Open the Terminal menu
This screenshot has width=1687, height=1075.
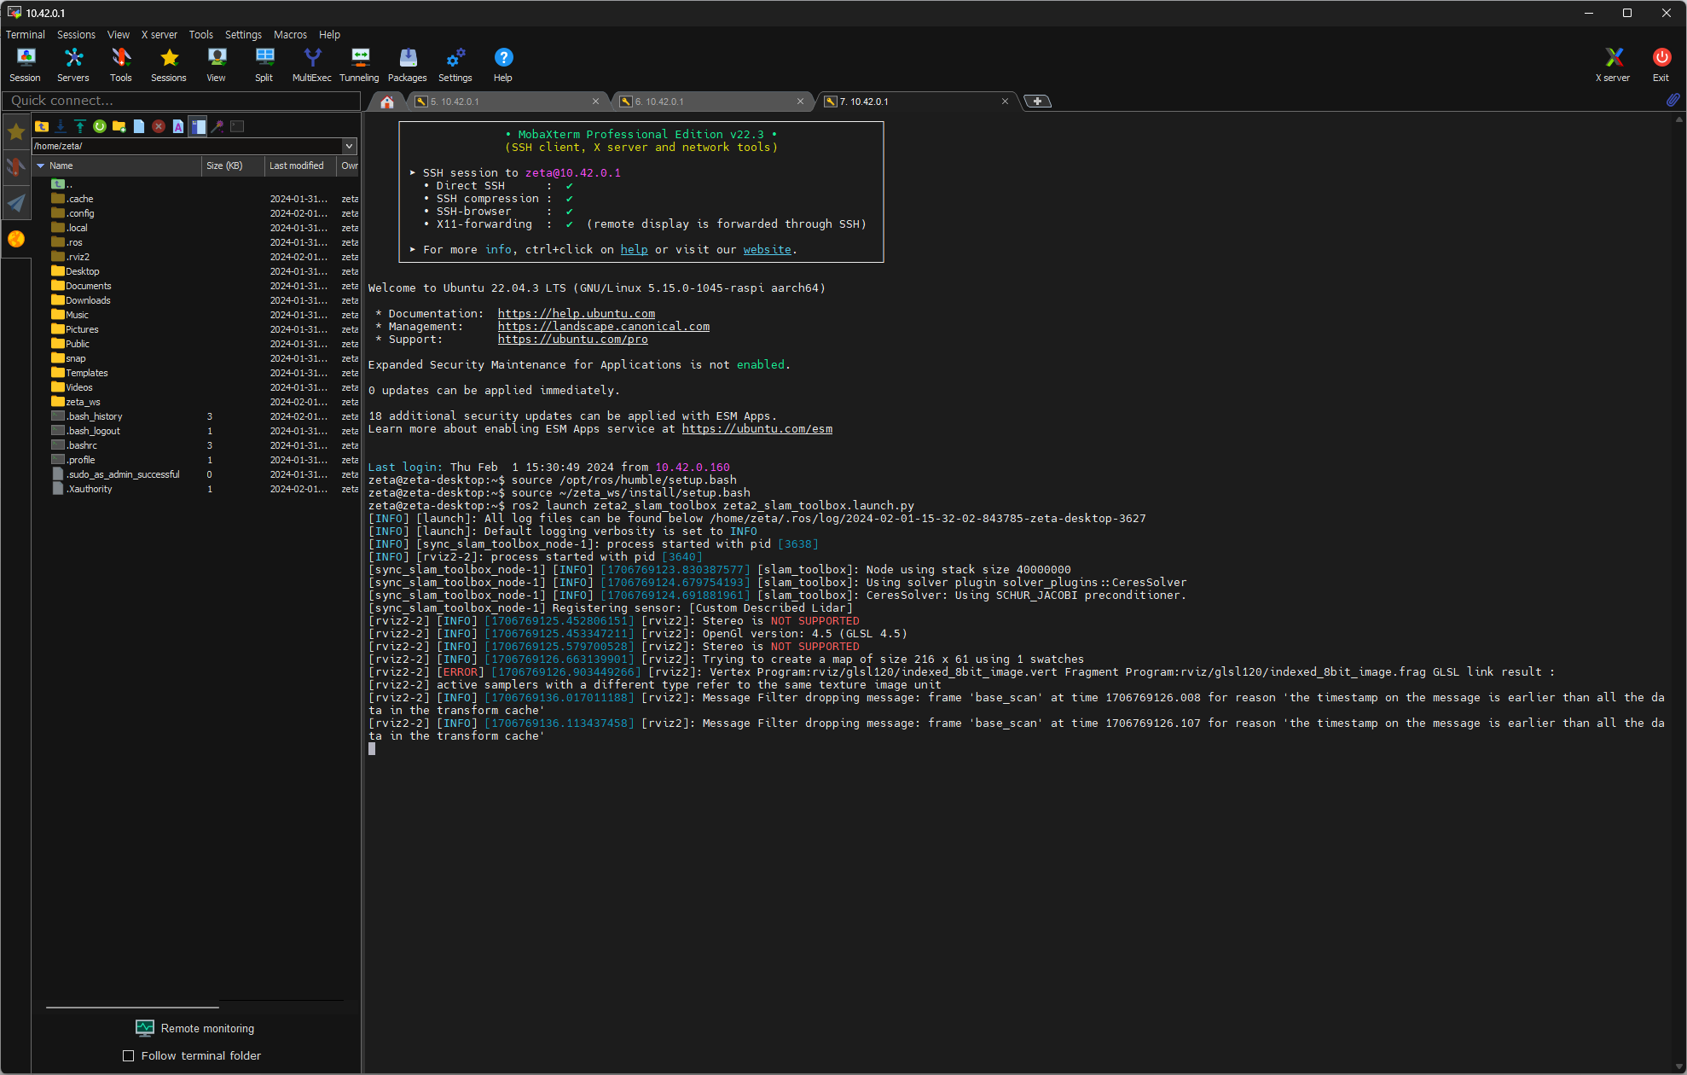pos(26,34)
